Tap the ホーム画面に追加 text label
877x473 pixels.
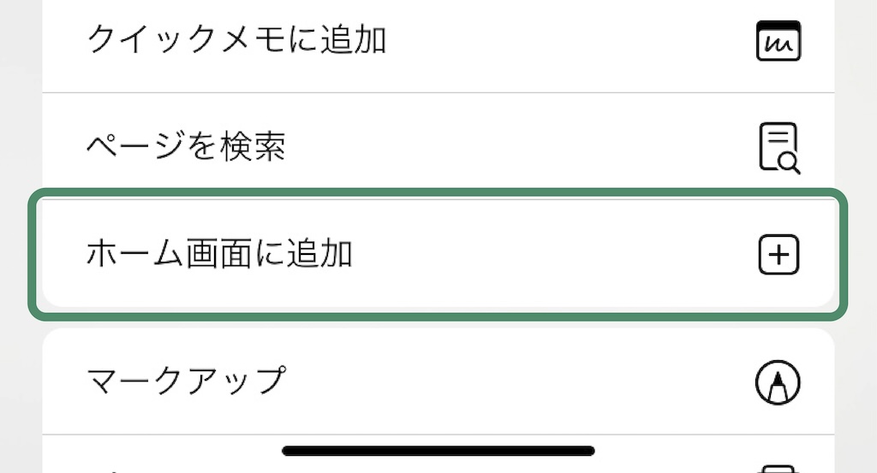pos(219,255)
